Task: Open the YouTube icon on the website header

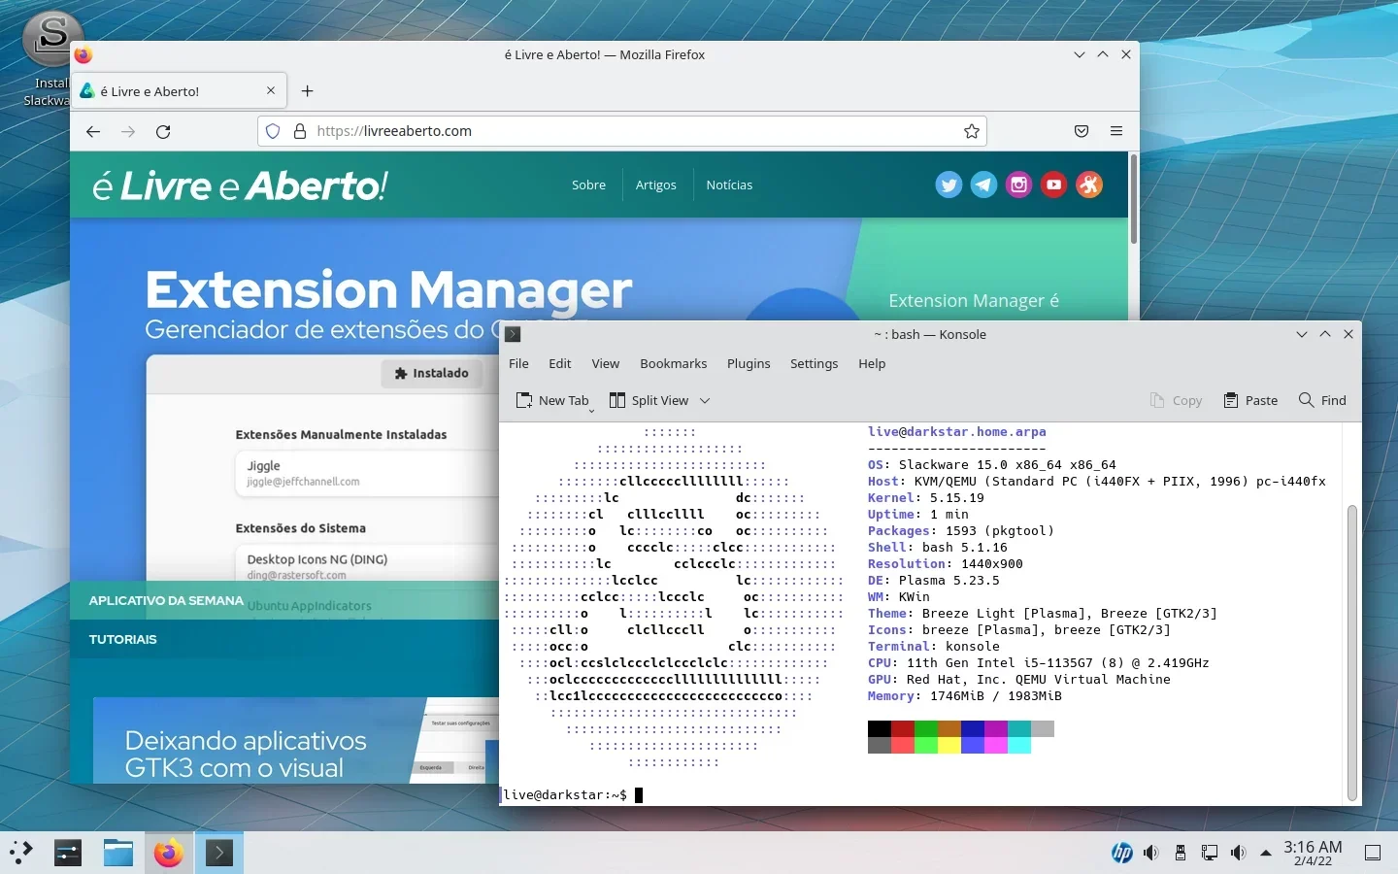Action: (x=1053, y=185)
